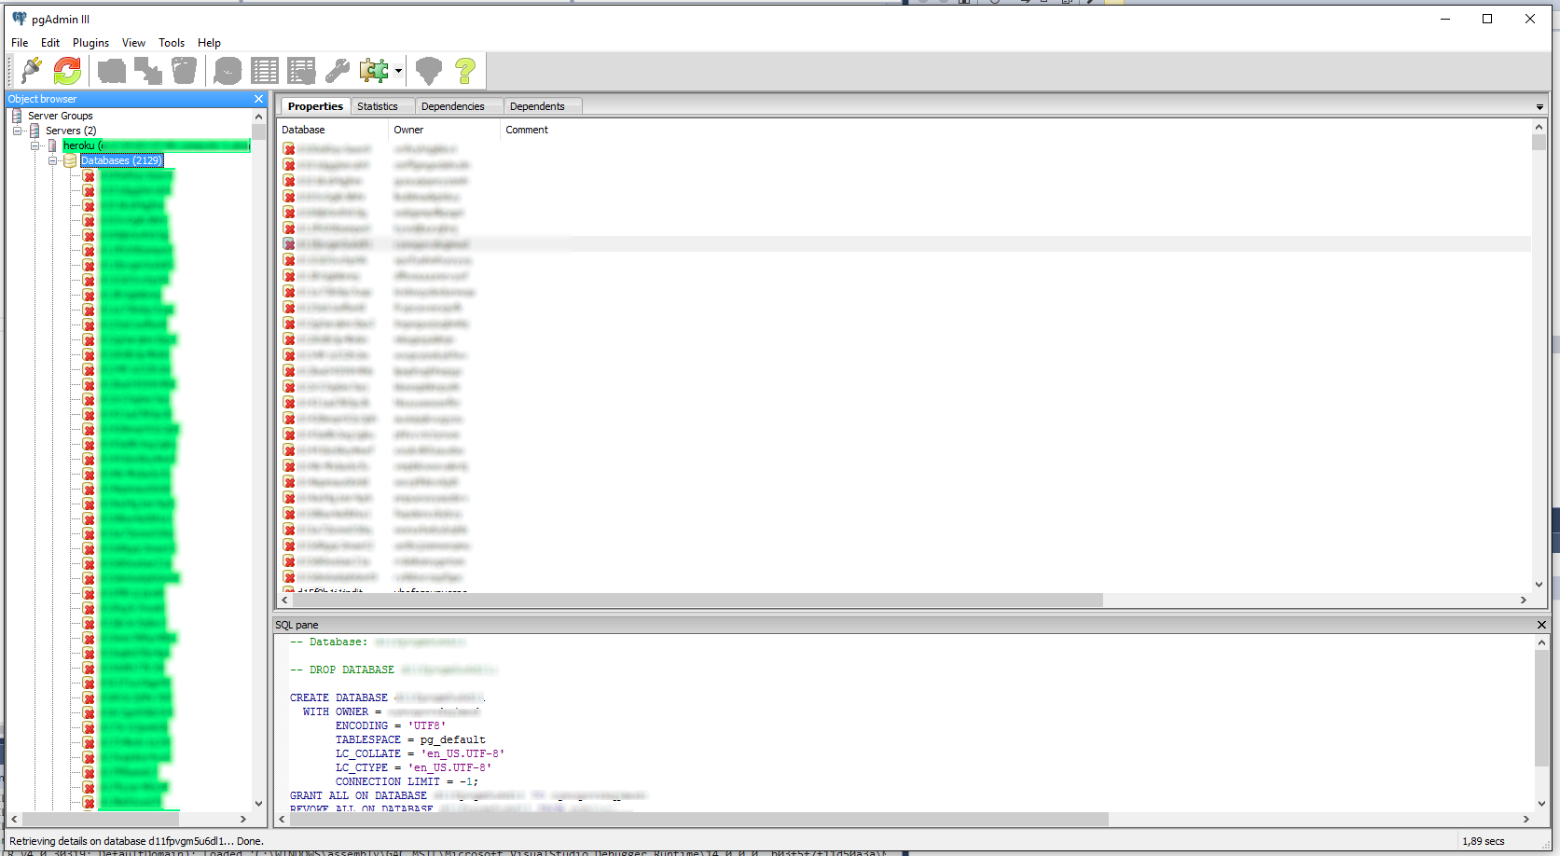1560x856 pixels.
Task: Open the Plugins menu
Action: click(x=90, y=43)
